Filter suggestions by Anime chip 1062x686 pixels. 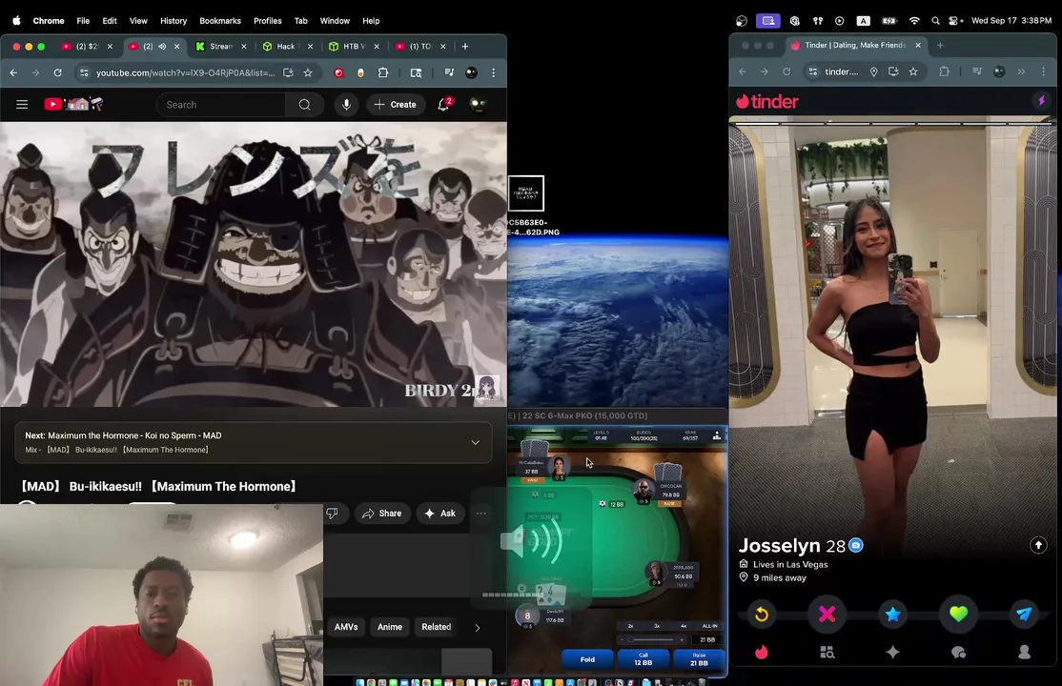point(390,627)
